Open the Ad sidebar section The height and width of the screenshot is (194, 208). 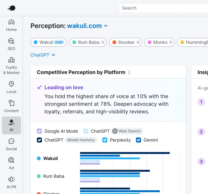(x=11, y=164)
